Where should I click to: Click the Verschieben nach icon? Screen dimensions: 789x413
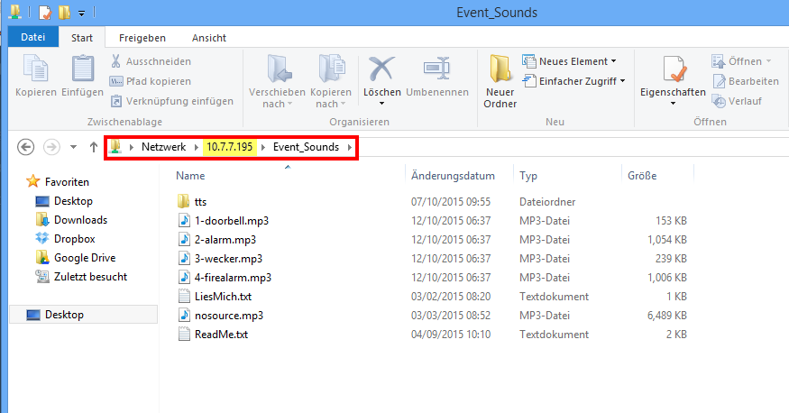[x=279, y=70]
